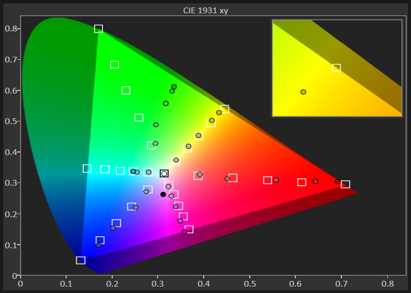Click the CIE 1931 xy chart title
Image resolution: width=411 pixels, height=293 pixels.
(x=205, y=10)
